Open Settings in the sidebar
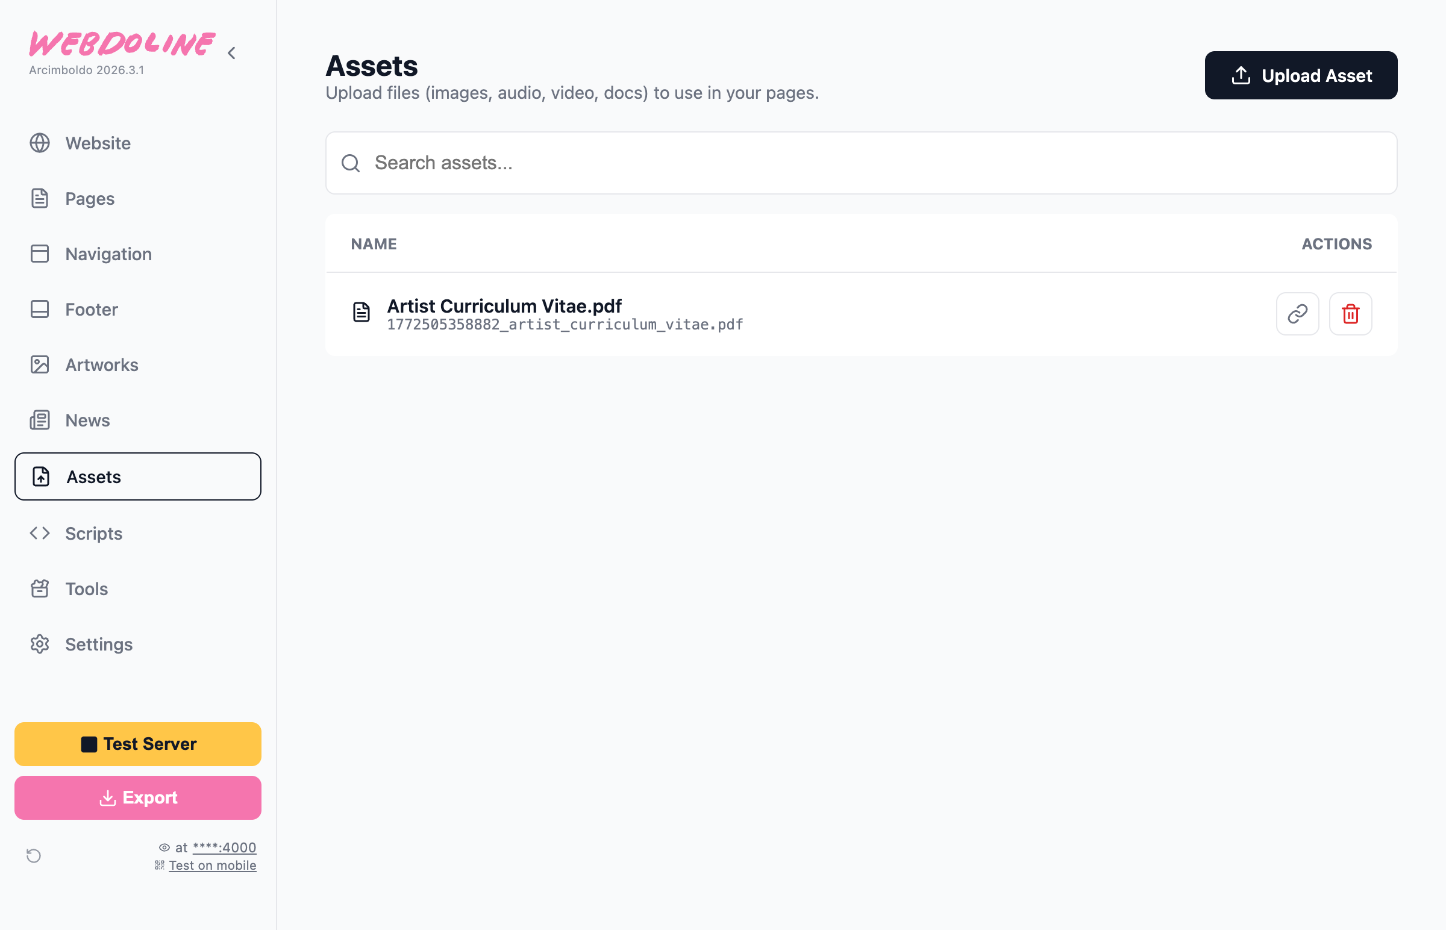The width and height of the screenshot is (1446, 930). [x=98, y=644]
